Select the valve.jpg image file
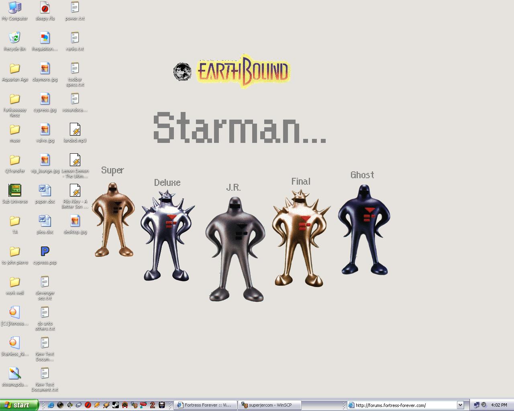Screen dimensions: 514x411 click(x=45, y=133)
